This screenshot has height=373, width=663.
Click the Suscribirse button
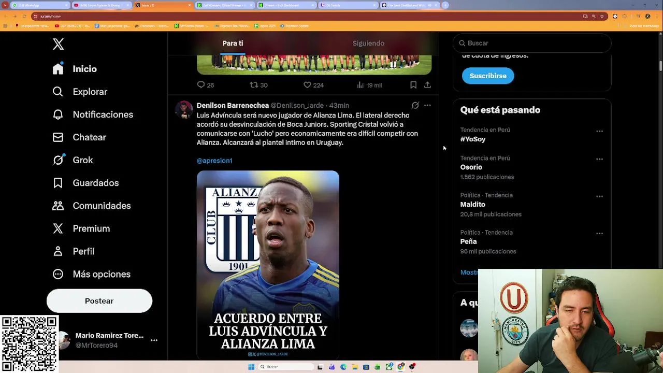488,76
